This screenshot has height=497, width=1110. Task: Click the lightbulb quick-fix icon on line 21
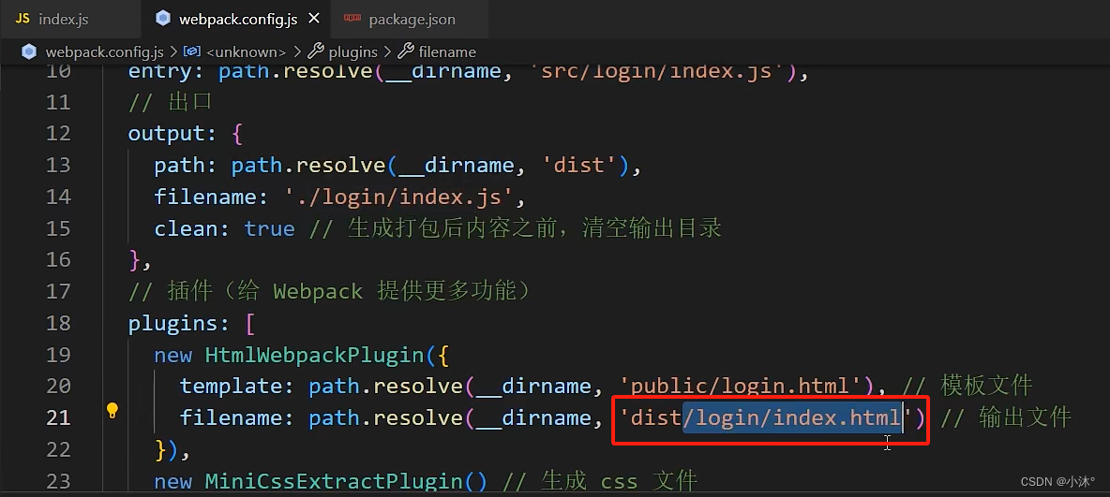[x=112, y=411]
